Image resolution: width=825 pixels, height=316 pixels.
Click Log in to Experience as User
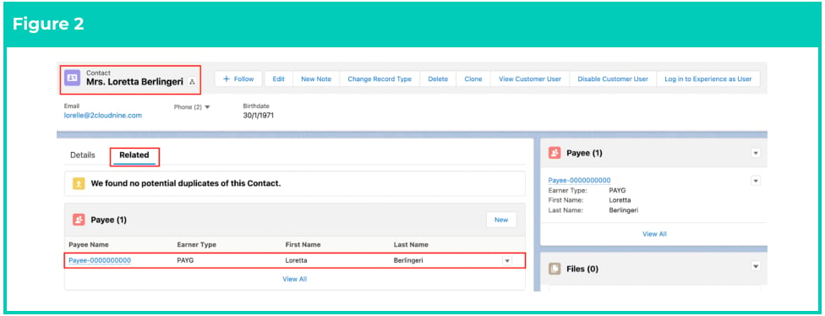tap(708, 79)
